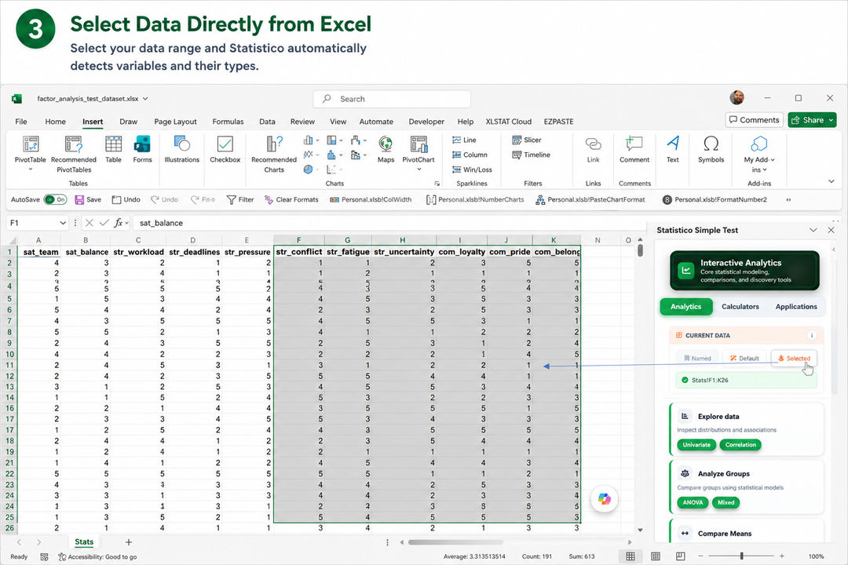The height and width of the screenshot is (565, 848).
Task: Insert a Column sparkline
Action: 470,155
